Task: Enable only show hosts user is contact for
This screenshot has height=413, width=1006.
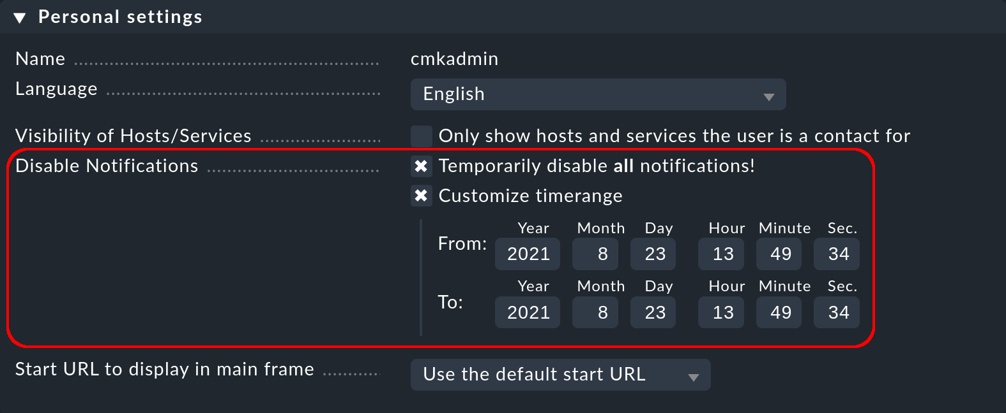Action: pyautogui.click(x=421, y=136)
